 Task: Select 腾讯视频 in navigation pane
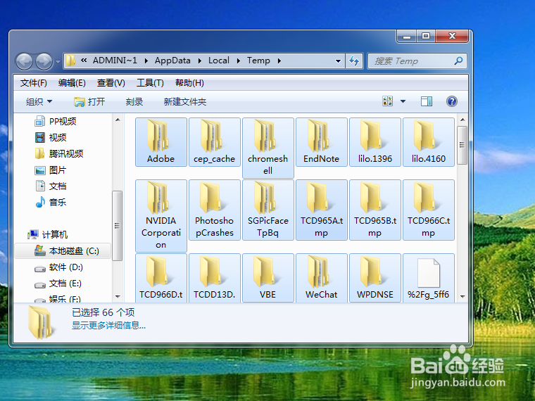59,154
